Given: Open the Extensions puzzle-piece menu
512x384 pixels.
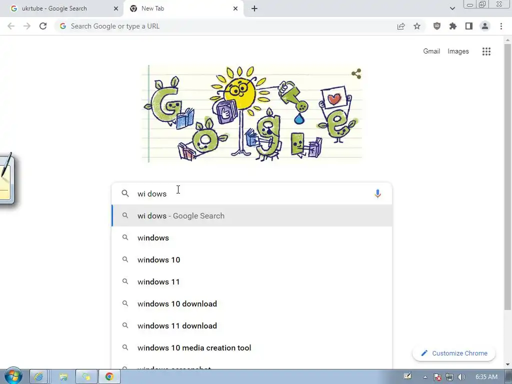Looking at the screenshot, I should (453, 26).
